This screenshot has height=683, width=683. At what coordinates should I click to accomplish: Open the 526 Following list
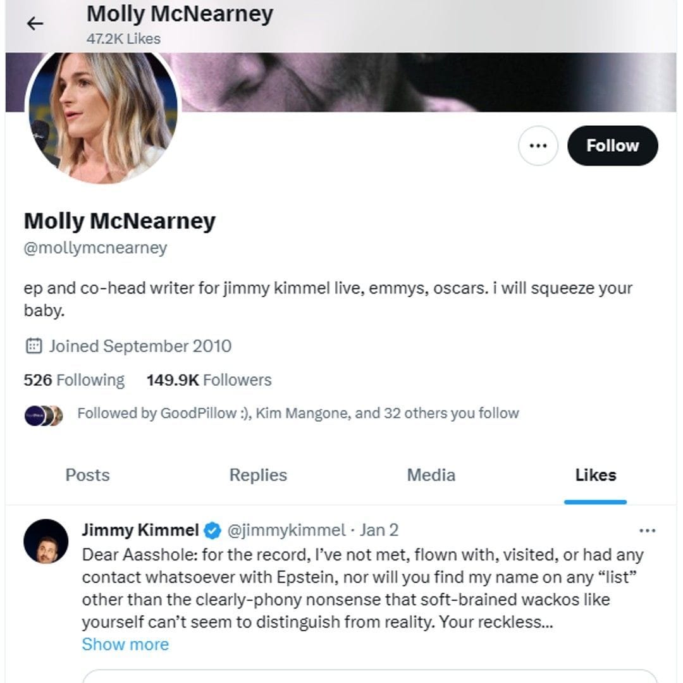coord(73,379)
